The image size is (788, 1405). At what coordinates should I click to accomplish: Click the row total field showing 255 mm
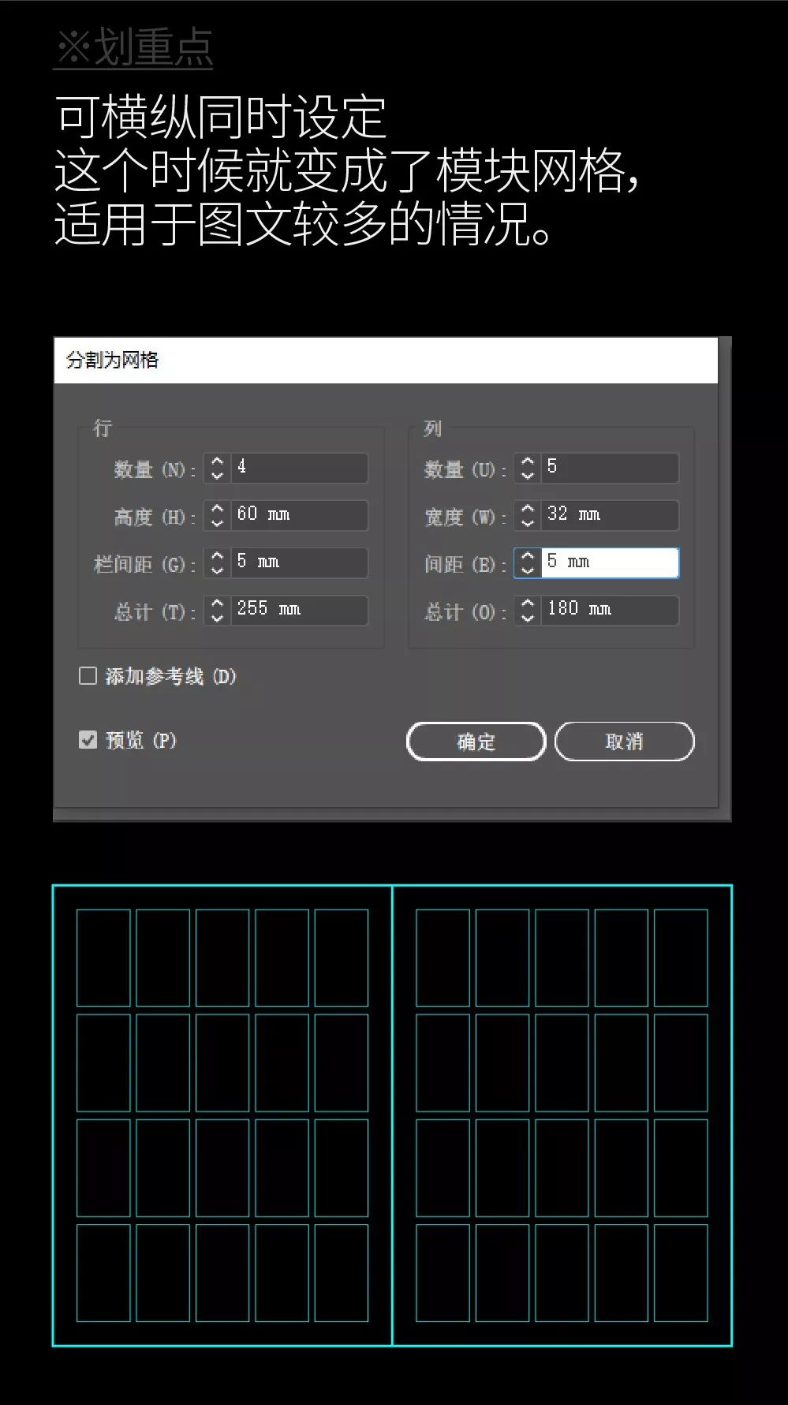click(298, 610)
